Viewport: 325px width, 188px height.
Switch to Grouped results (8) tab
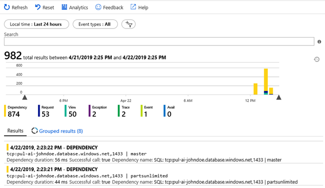(x=57, y=131)
